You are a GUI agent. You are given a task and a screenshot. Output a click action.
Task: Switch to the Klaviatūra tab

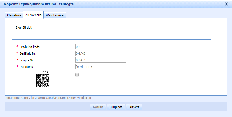14,15
